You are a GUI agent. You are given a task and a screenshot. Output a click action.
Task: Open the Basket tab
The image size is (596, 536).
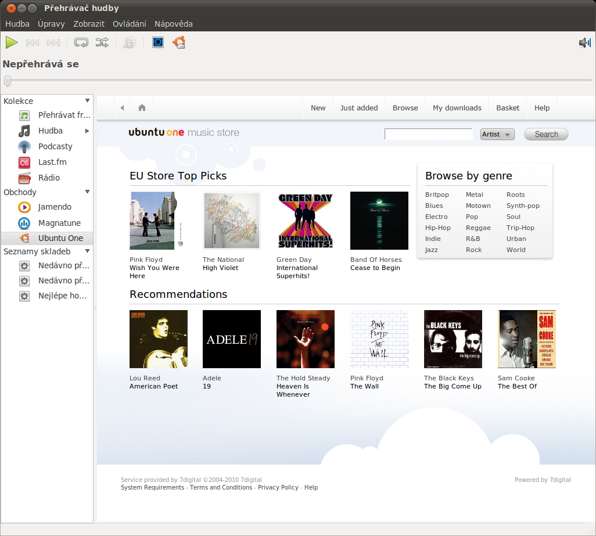click(508, 108)
